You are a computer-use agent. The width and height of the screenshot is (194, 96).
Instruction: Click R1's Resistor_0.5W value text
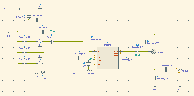coord(153,43)
